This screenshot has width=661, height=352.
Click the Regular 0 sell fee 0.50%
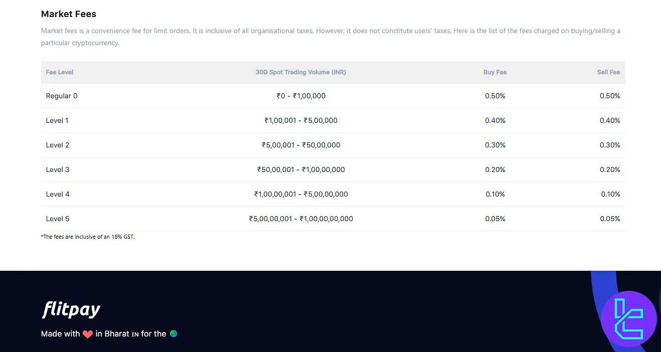pos(610,96)
